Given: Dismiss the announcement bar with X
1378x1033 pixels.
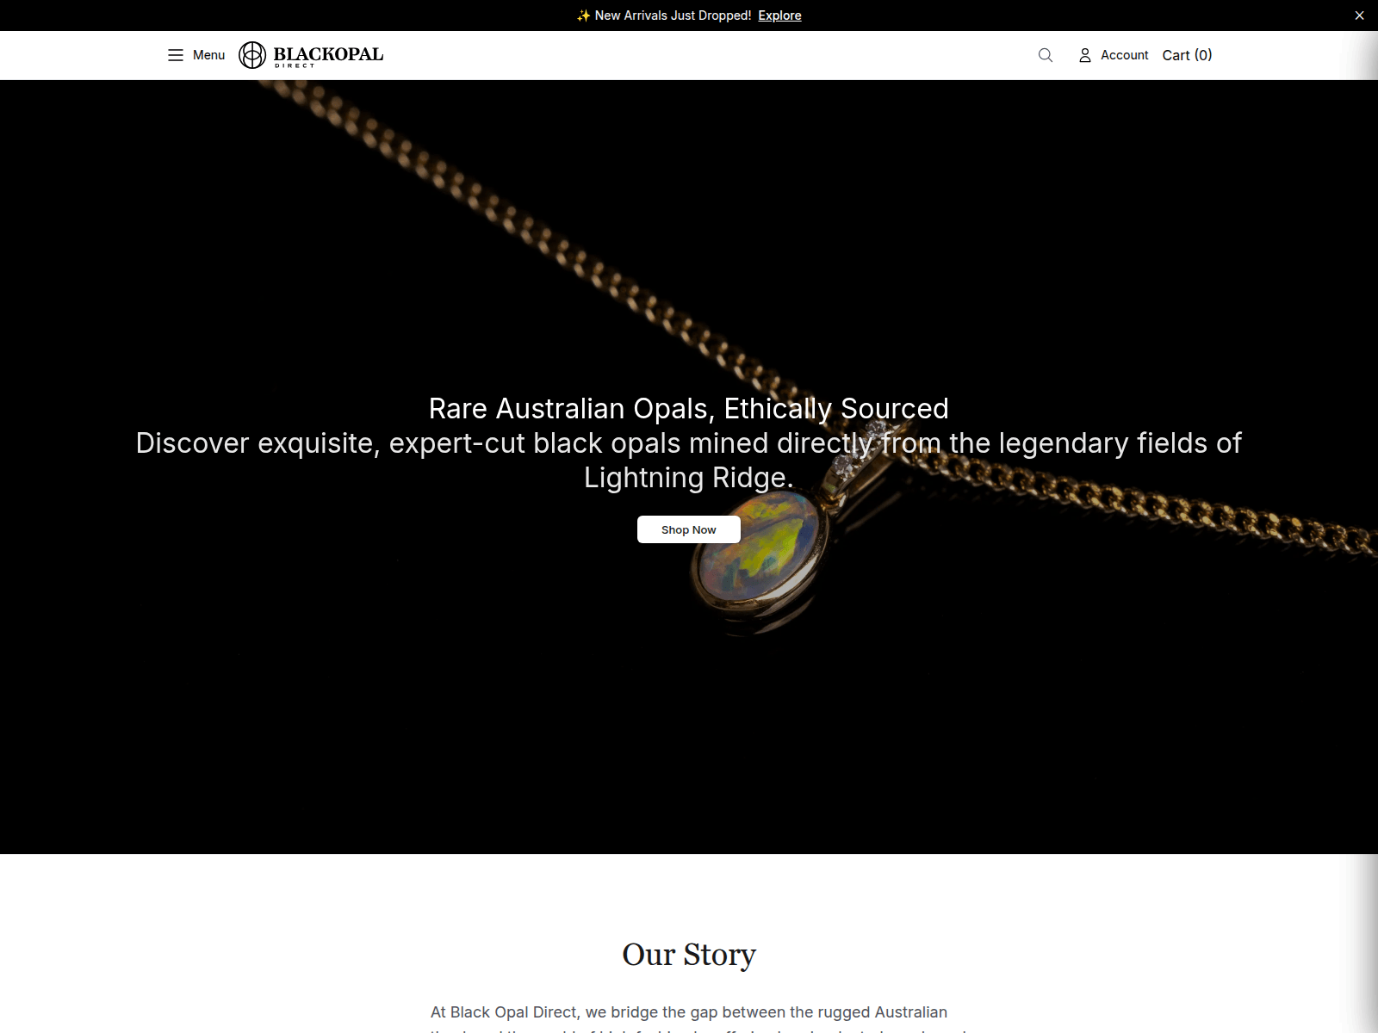Looking at the screenshot, I should pos(1359,15).
